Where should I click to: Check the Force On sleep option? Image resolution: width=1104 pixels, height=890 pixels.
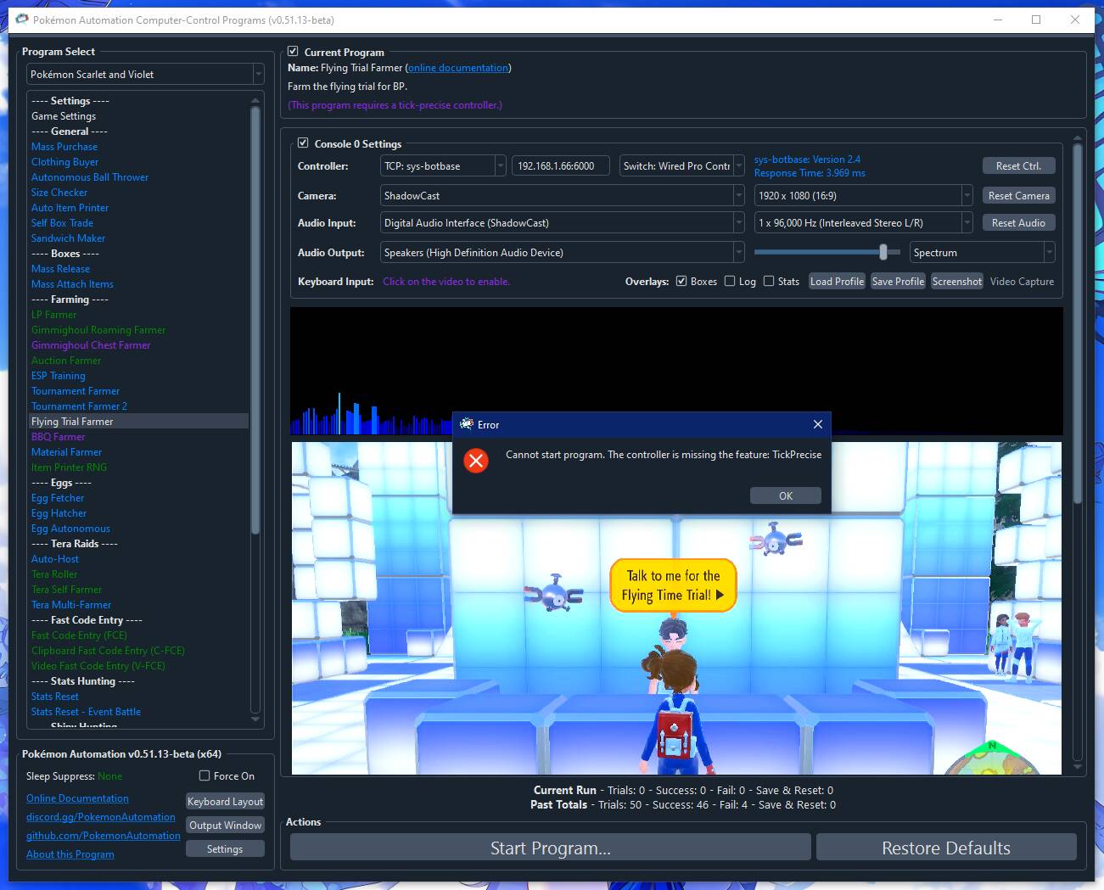click(205, 775)
